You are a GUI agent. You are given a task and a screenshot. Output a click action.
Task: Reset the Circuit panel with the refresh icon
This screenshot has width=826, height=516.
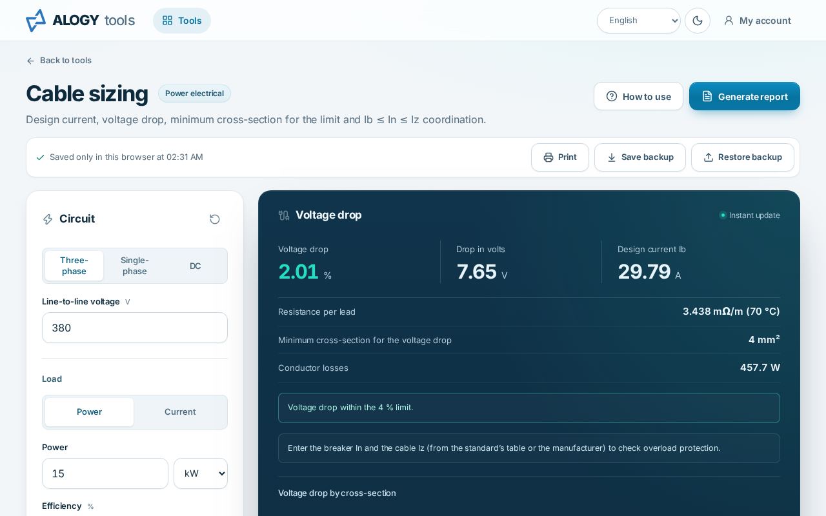click(x=215, y=219)
